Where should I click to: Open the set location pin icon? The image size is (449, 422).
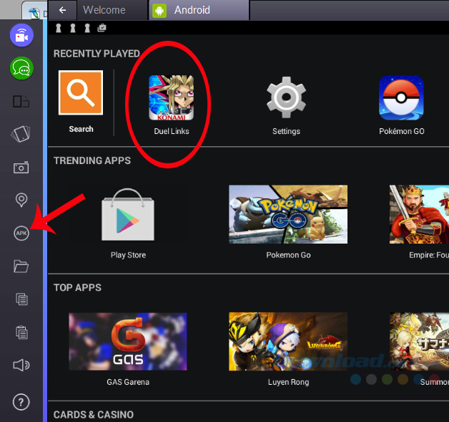[x=21, y=200]
